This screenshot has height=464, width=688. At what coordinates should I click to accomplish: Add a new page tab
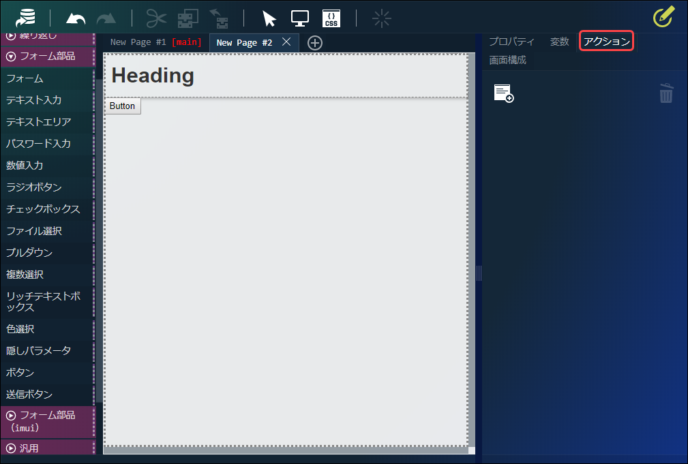(315, 43)
